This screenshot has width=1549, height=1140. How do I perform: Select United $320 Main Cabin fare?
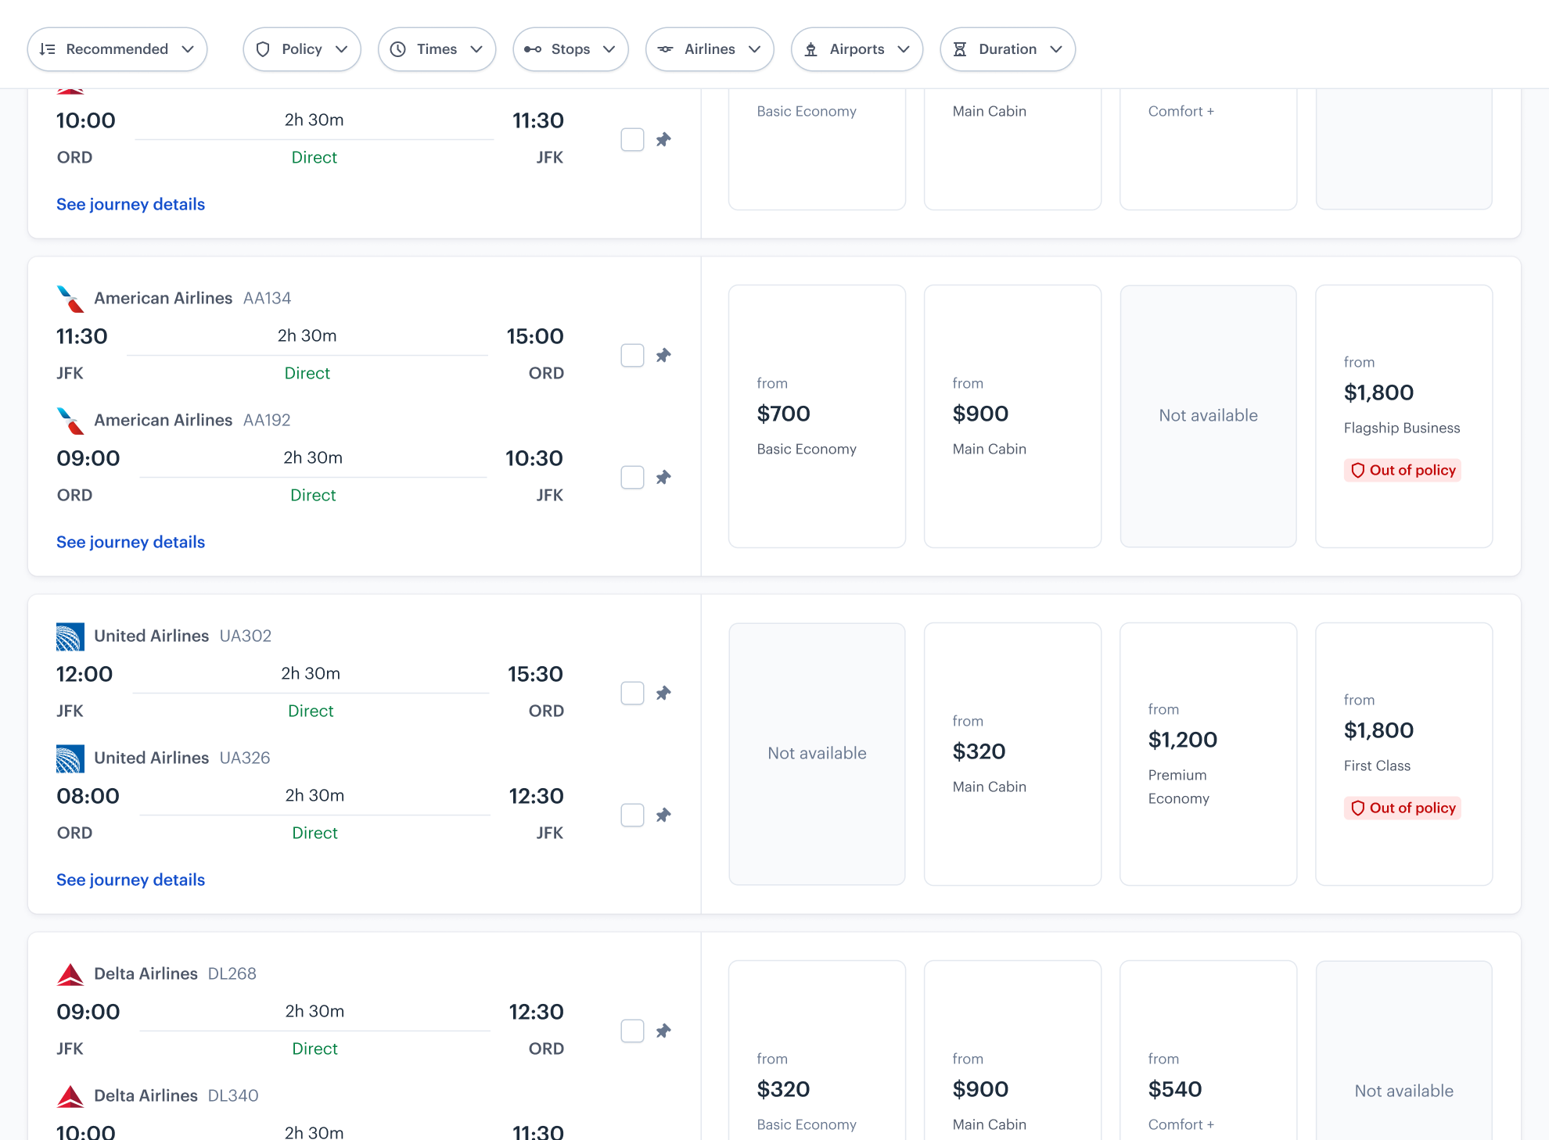[x=1012, y=754]
